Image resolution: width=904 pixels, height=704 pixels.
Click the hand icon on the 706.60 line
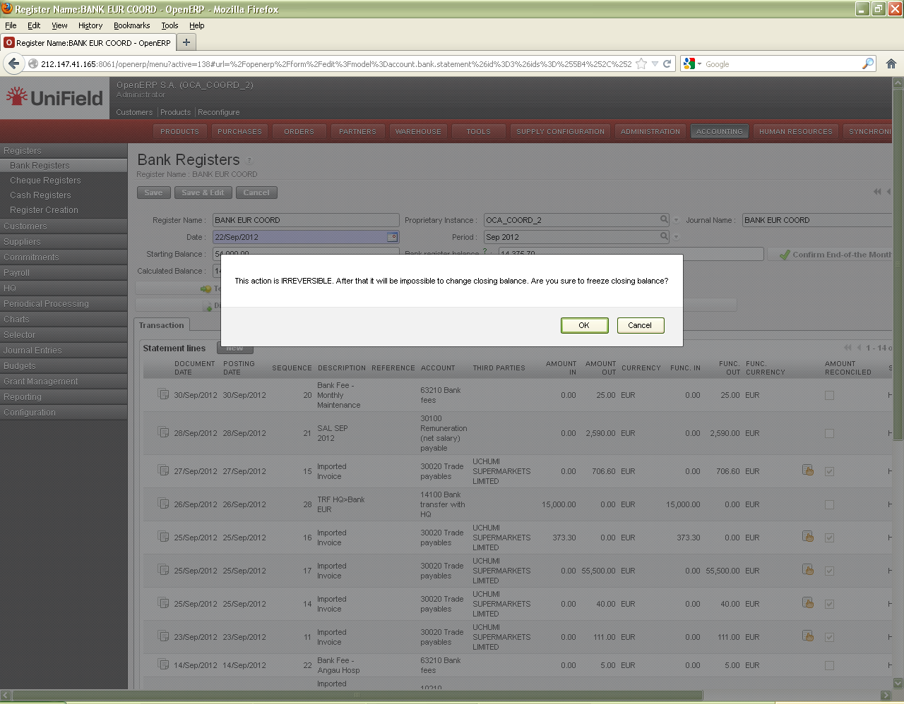tap(807, 470)
